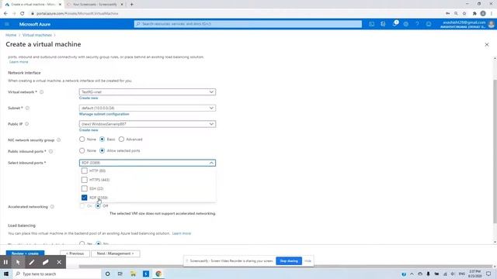This screenshot has height=279, width=497.
Task: Check the HTTPS (443) port option
Action: tap(85, 180)
